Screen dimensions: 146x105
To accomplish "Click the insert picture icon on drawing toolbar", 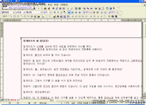I will pyautogui.click(x=39, y=16).
